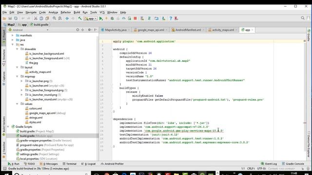Open the VCS menu
The image size is (312, 175).
point(102,12)
